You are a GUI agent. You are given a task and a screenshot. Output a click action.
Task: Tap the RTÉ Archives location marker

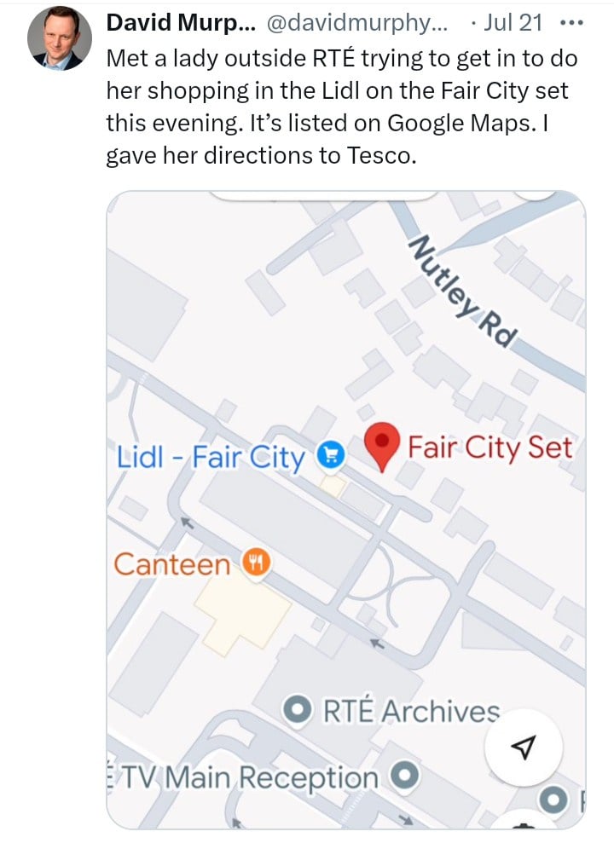(x=298, y=710)
